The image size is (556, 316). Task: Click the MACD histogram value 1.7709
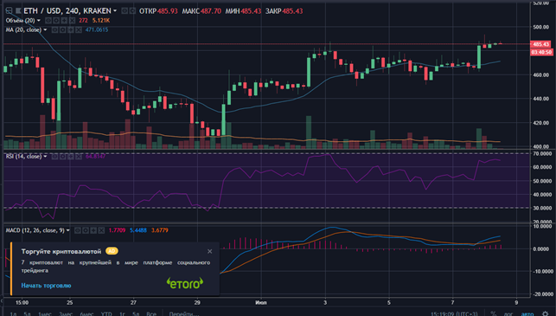[x=117, y=230]
